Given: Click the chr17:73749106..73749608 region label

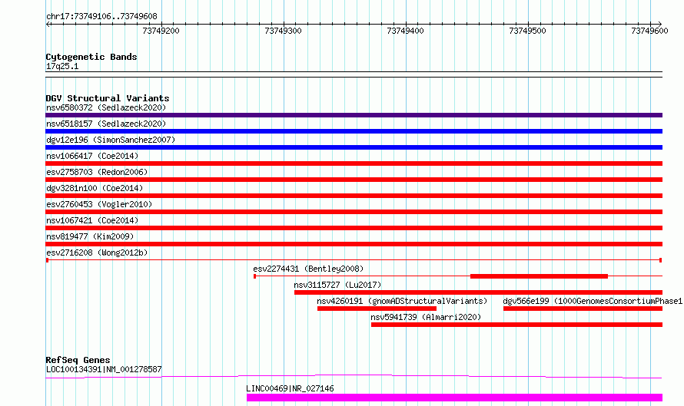Looking at the screenshot, I should tap(101, 16).
